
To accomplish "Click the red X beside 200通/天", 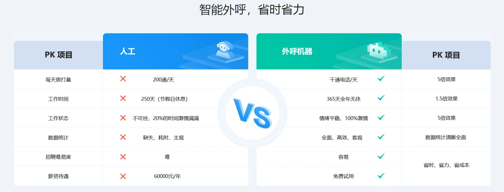I will coord(123,79).
